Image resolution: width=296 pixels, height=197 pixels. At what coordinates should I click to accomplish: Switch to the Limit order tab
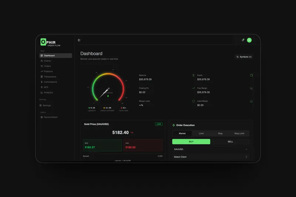pos(201,133)
